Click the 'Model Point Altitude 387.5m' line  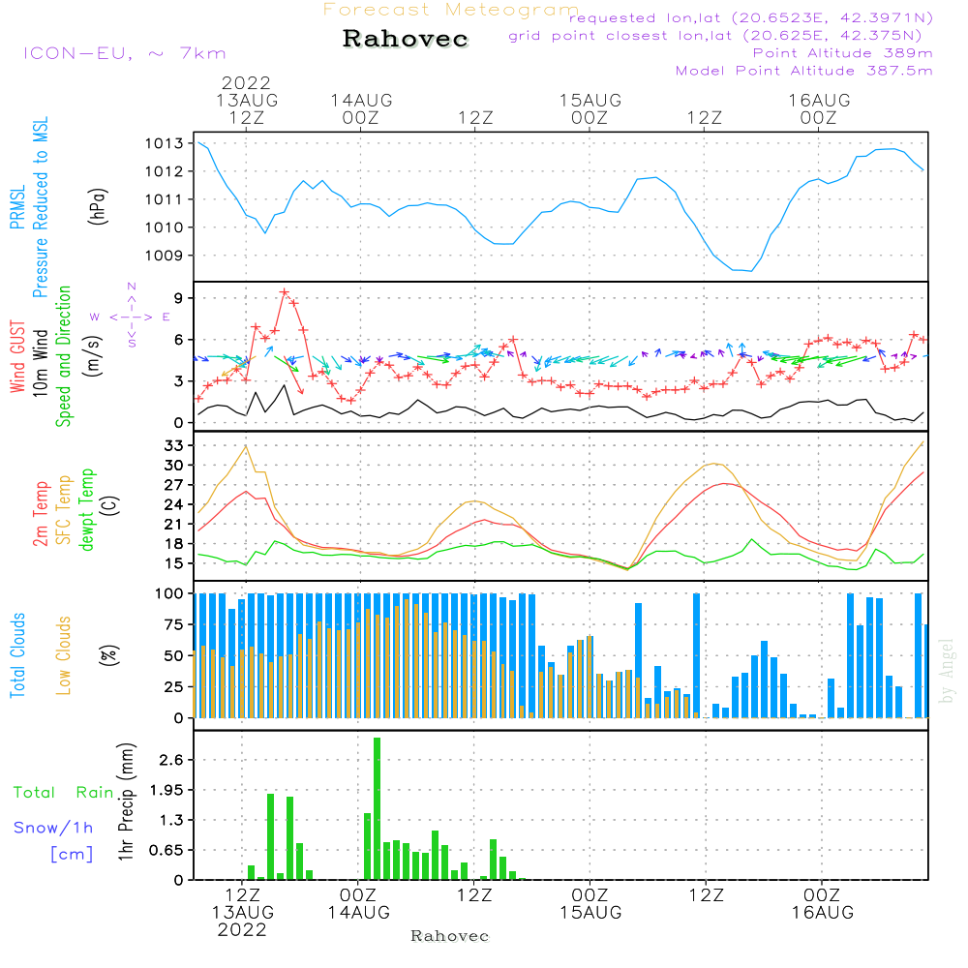(803, 71)
